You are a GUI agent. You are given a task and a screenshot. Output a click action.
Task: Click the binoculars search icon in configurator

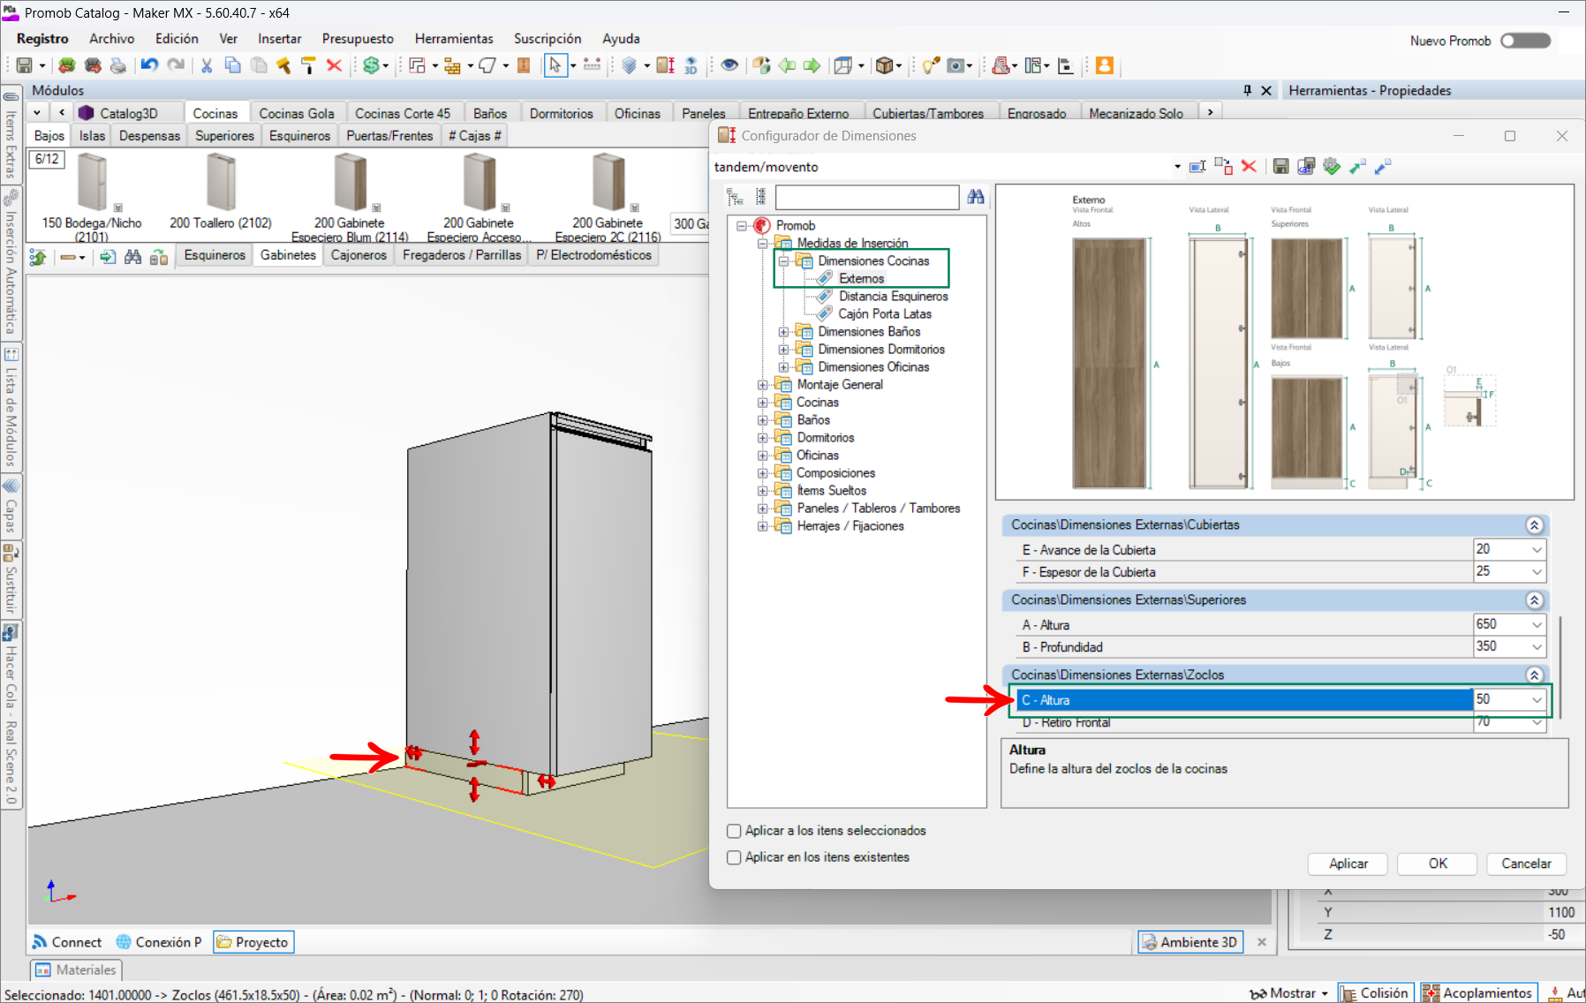(976, 197)
